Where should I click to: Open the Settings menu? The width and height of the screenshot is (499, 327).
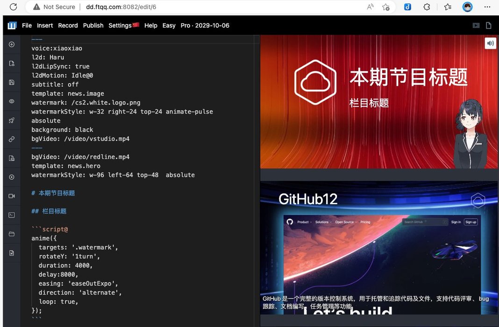pyautogui.click(x=123, y=26)
